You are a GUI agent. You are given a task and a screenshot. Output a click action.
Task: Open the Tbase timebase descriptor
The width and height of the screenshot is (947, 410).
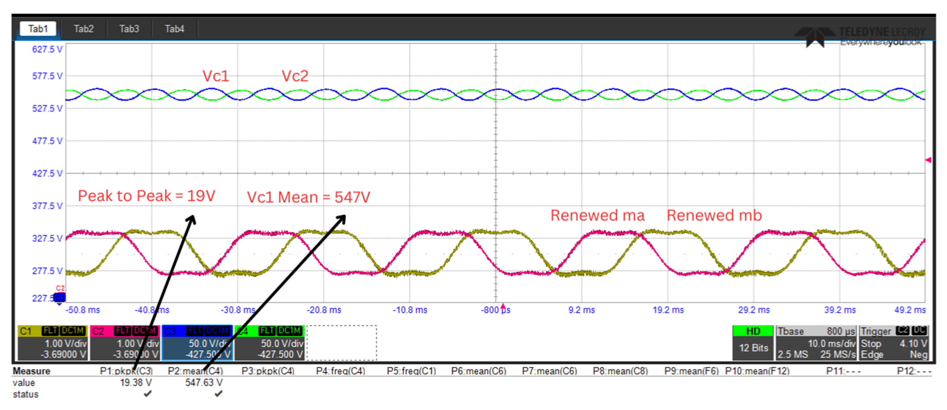[x=816, y=343]
